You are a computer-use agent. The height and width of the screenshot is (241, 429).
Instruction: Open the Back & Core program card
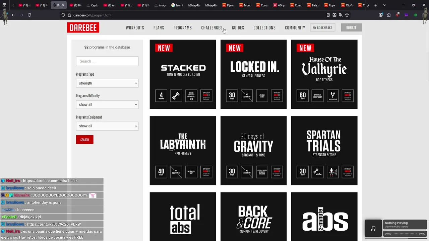point(254,217)
